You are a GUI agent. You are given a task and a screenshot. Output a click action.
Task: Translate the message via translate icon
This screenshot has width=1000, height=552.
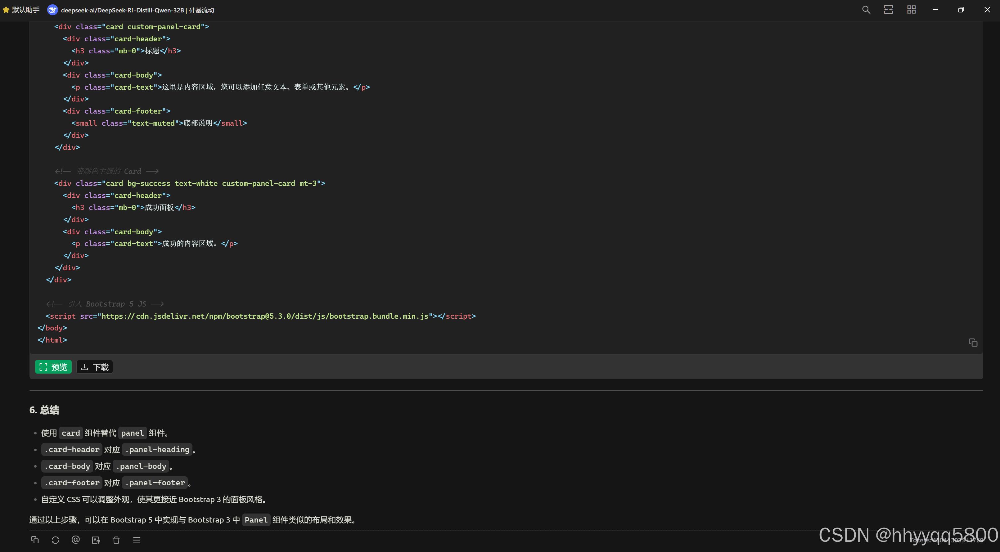click(x=96, y=540)
